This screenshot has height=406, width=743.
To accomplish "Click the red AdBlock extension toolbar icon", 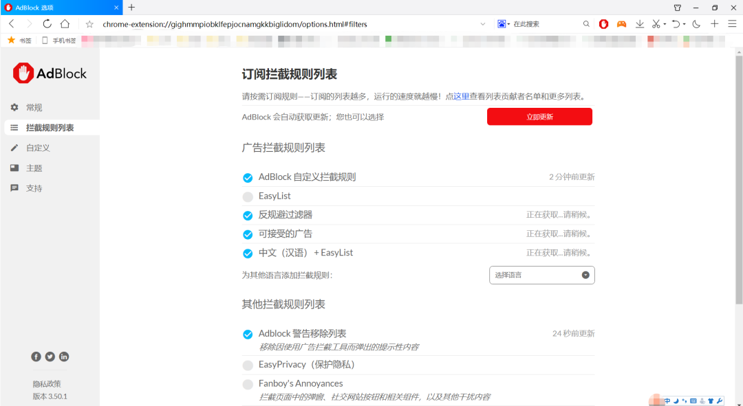I will click(x=603, y=23).
